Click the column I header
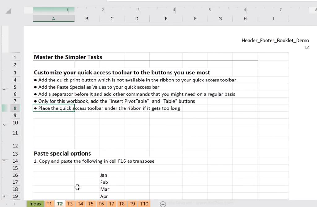Image resolution: width=317 pixels, height=207 pixels. pos(273,19)
